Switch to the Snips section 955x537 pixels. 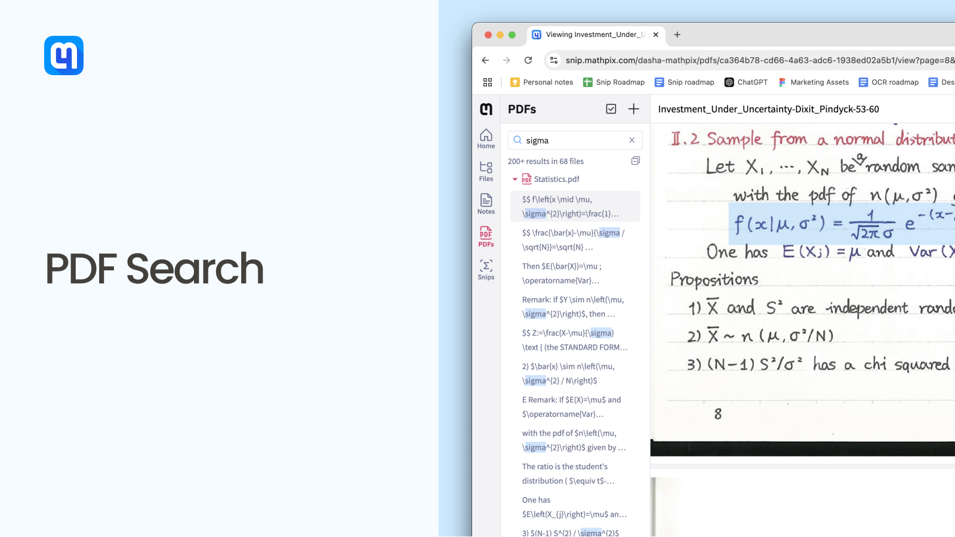(x=485, y=269)
